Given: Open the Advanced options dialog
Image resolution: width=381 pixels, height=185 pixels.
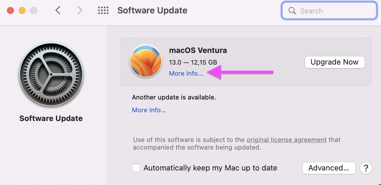Looking at the screenshot, I should pyautogui.click(x=329, y=168).
